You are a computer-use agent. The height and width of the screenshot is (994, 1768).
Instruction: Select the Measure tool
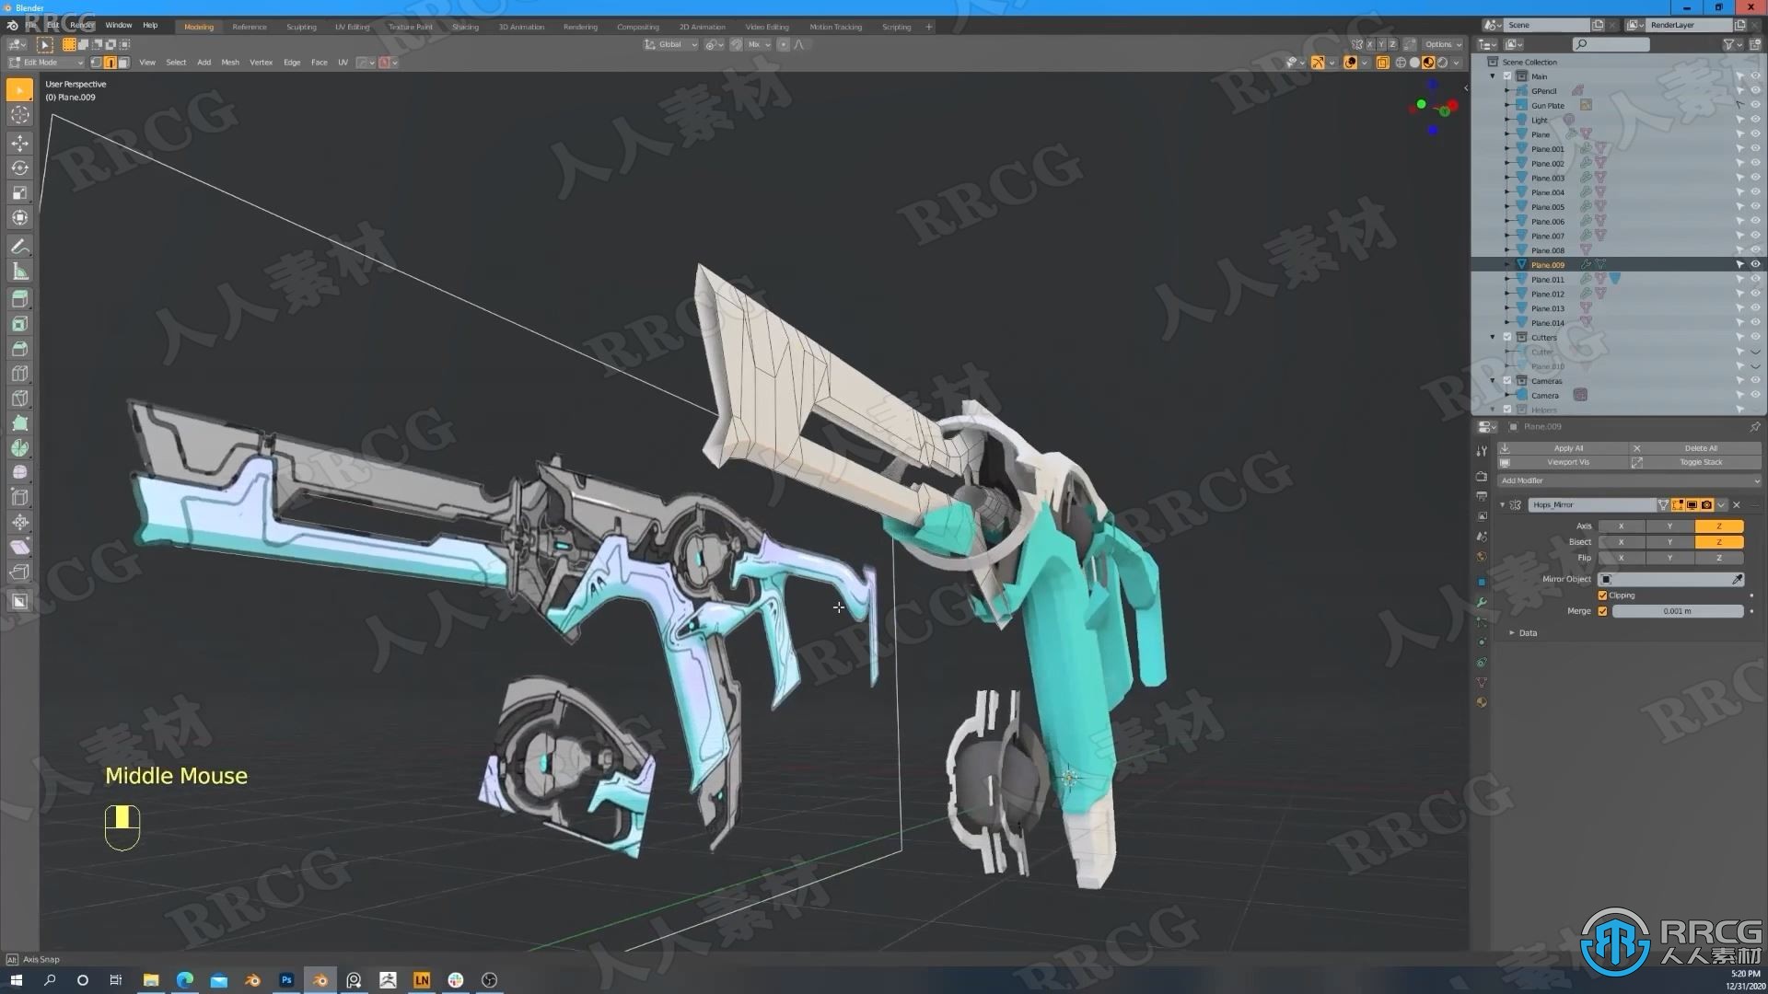coord(19,271)
